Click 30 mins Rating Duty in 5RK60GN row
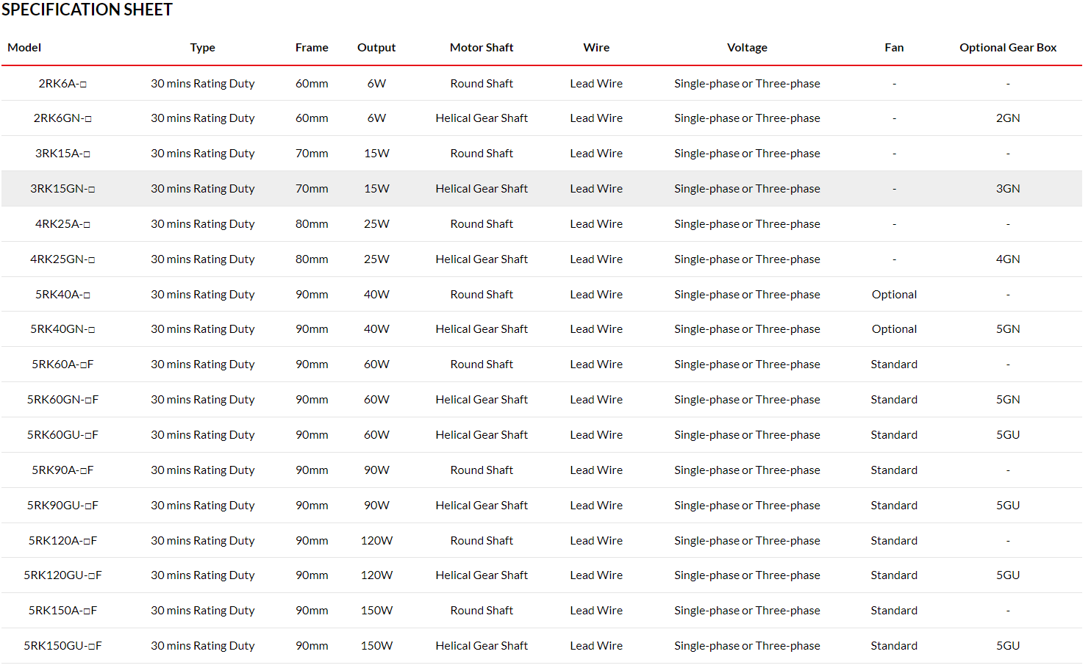1091x668 pixels. [x=203, y=400]
